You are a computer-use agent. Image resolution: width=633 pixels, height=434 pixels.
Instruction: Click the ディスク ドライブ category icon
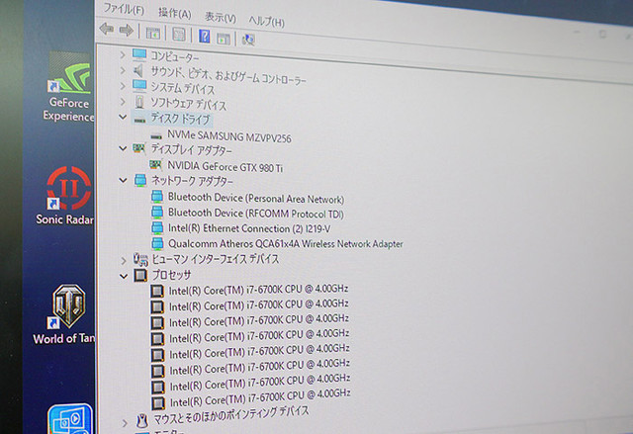(139, 120)
